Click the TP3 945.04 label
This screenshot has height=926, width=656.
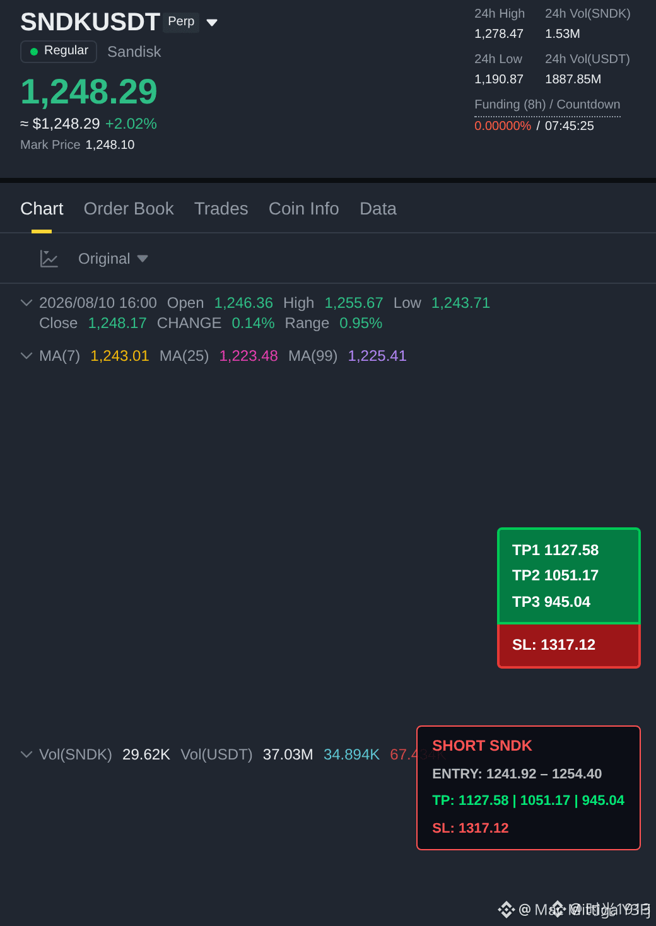551,602
